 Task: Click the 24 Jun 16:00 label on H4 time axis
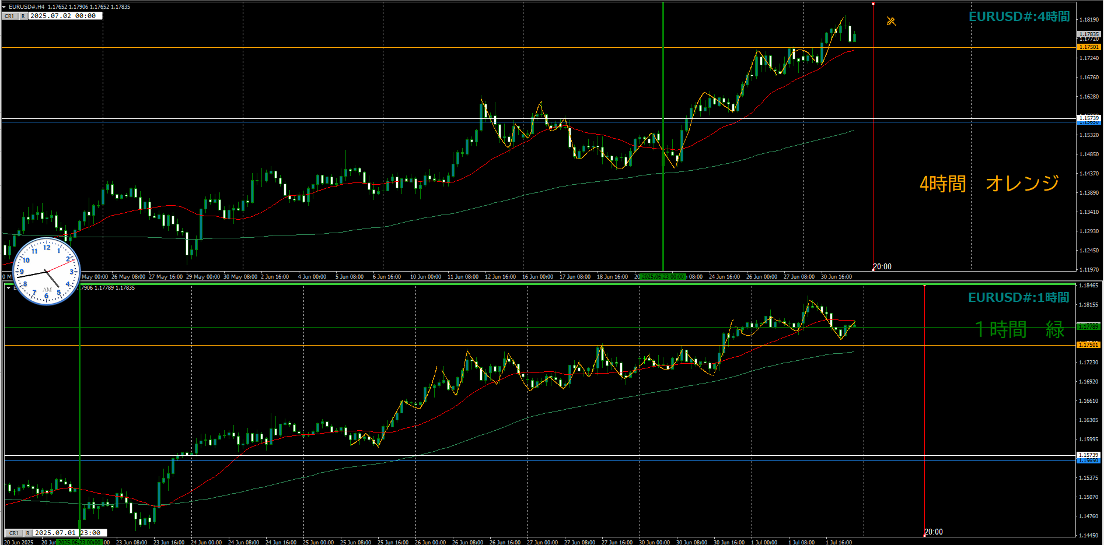click(724, 277)
